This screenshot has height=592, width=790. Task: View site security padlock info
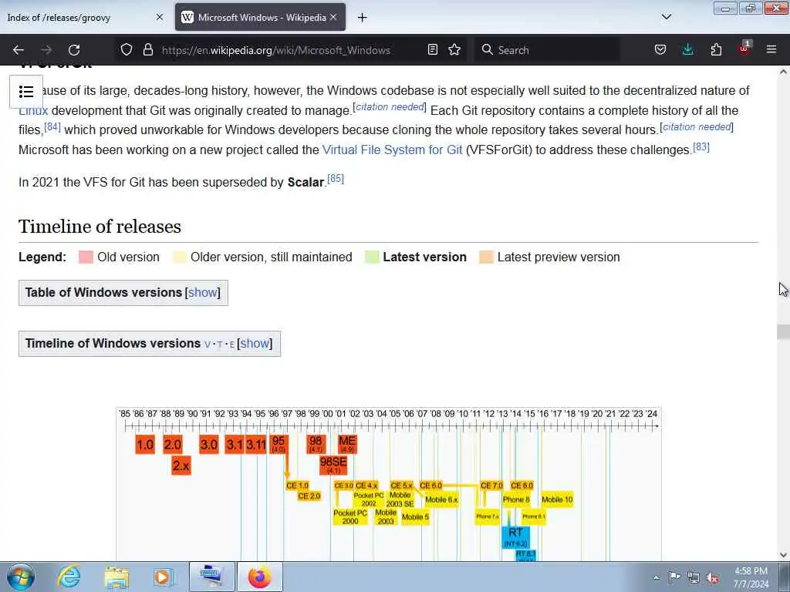point(147,50)
